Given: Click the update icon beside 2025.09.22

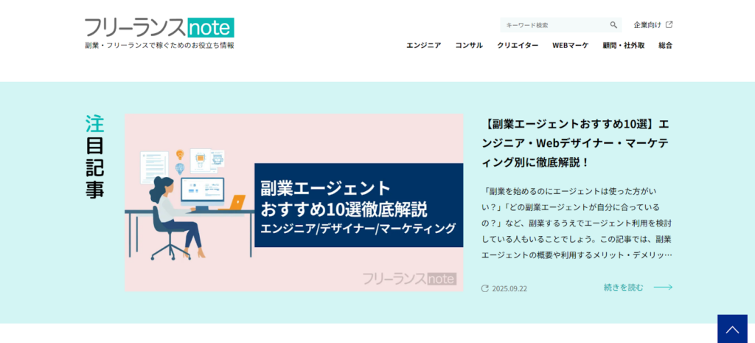Looking at the screenshot, I should (x=484, y=288).
